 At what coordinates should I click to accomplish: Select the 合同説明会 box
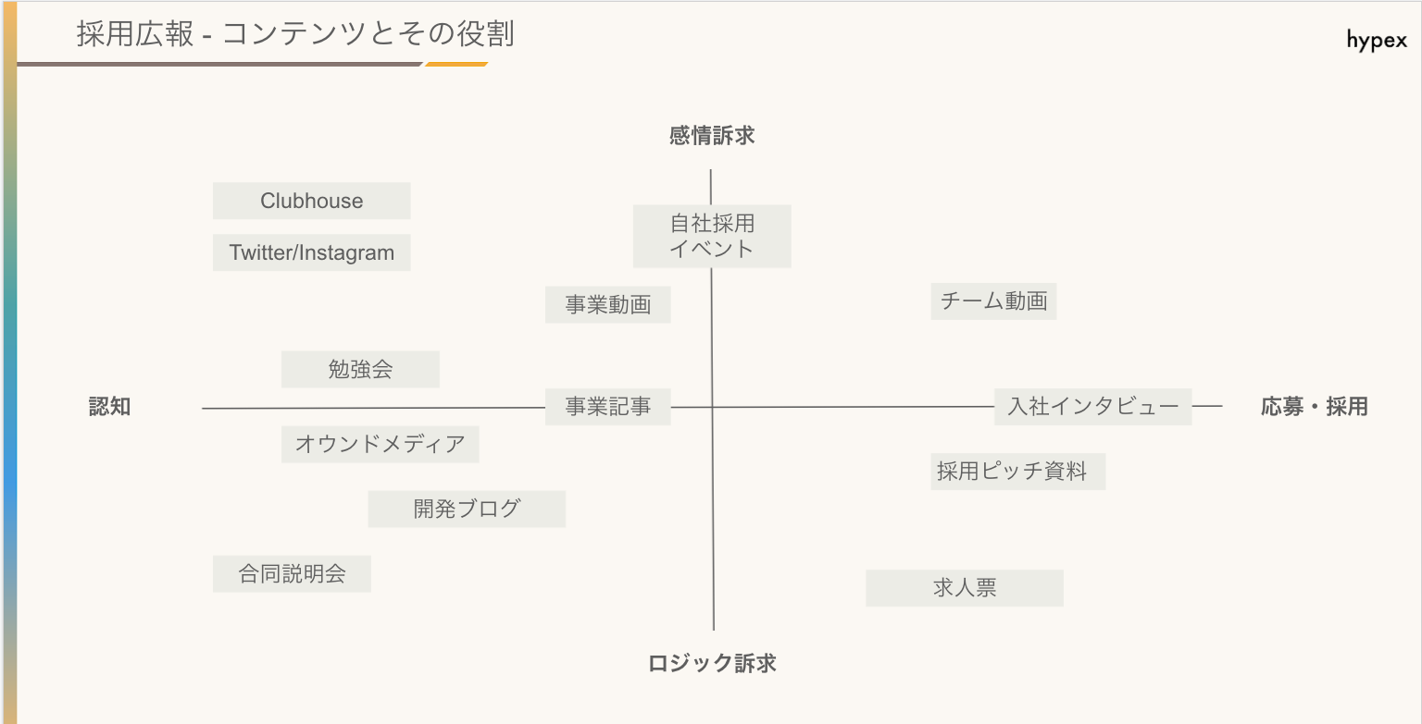292,573
